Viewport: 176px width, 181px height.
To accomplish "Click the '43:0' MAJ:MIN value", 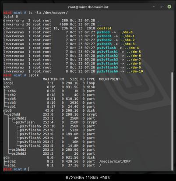I will point(49,110).
